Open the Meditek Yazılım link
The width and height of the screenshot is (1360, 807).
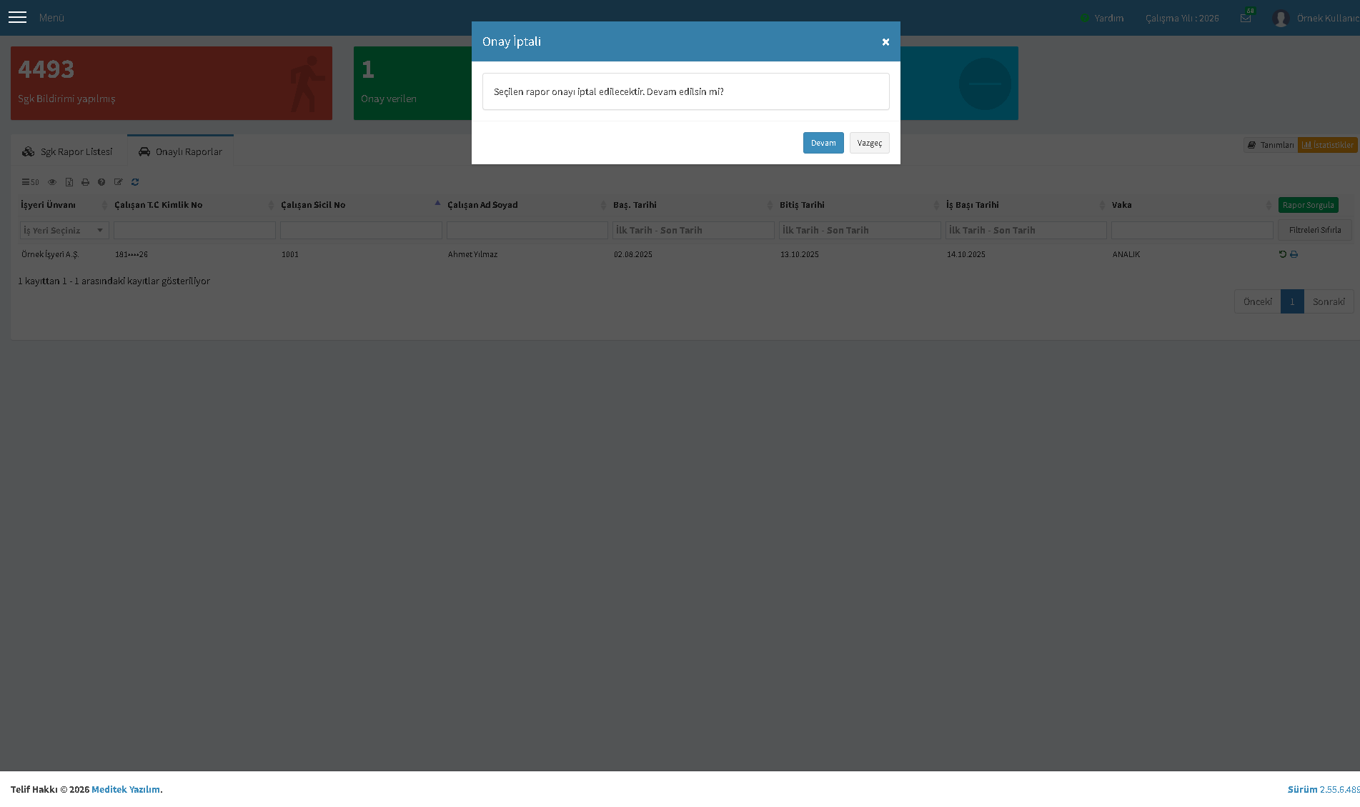click(126, 789)
